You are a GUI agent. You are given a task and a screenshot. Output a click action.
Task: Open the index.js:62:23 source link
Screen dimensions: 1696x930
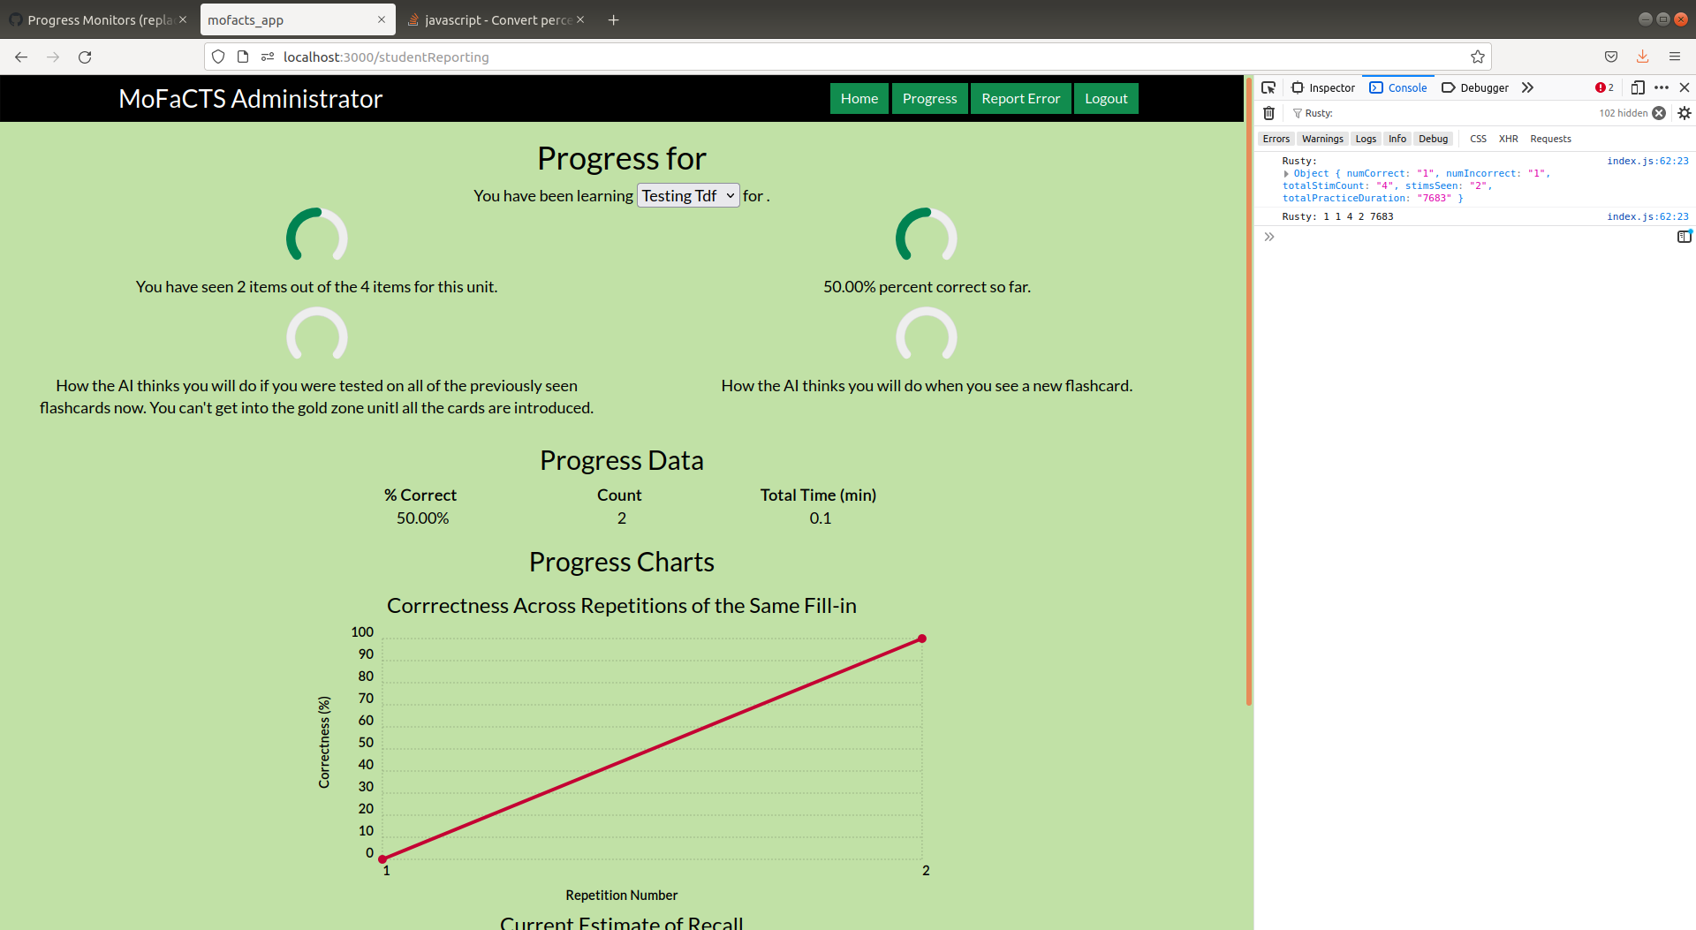tap(1648, 161)
